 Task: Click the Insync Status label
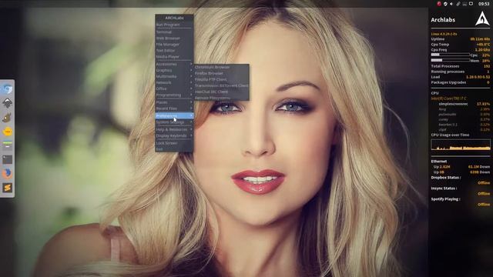[444, 188]
